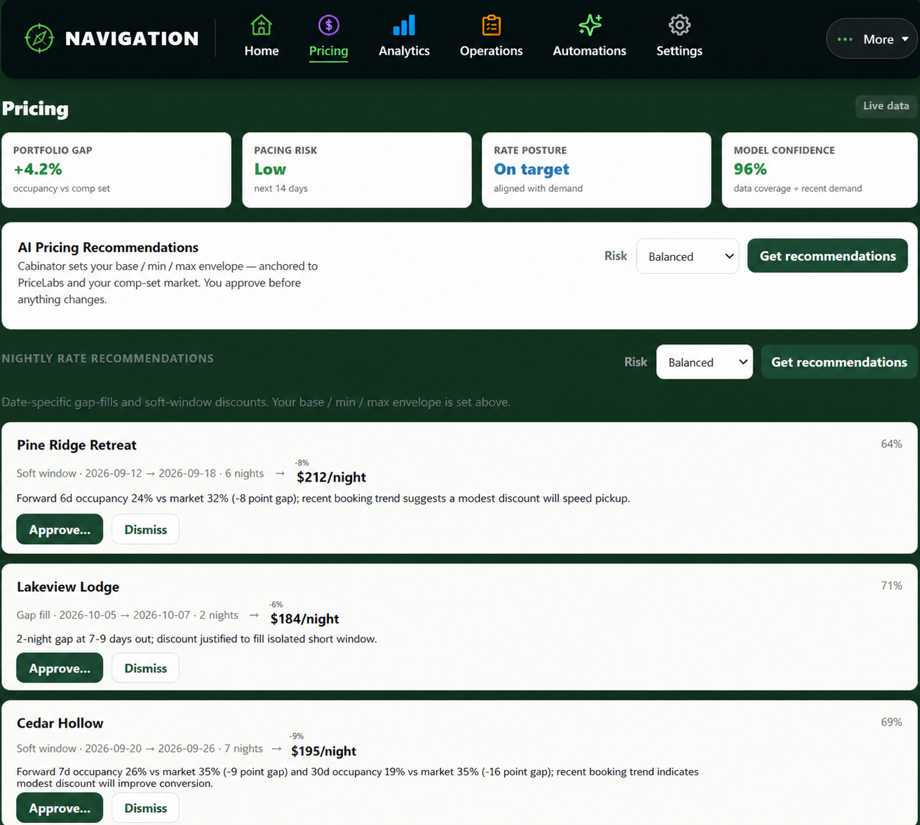Image resolution: width=920 pixels, height=825 pixels.
Task: Click the Live data badge
Action: (886, 106)
